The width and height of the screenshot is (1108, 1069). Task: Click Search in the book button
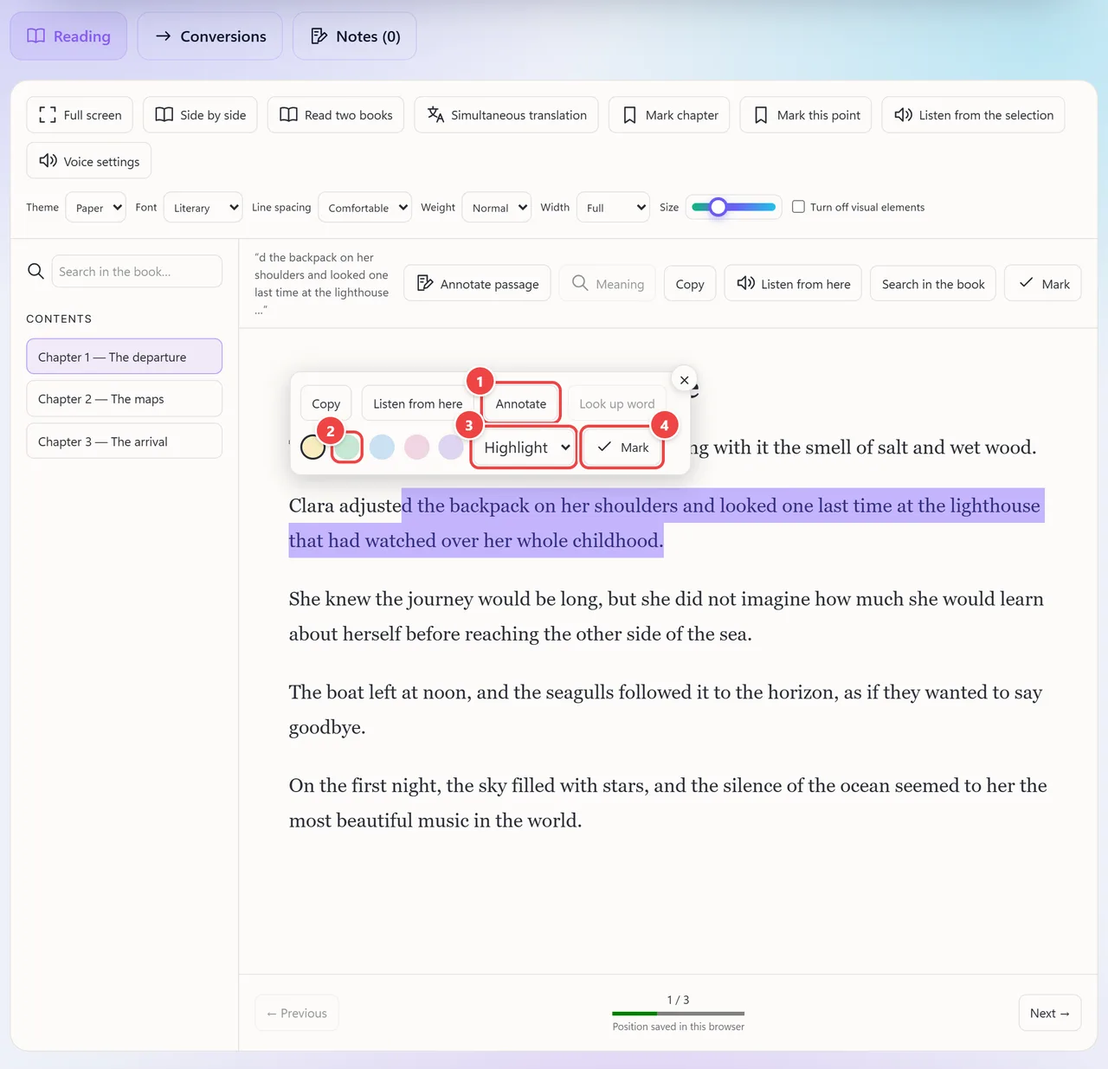click(933, 284)
